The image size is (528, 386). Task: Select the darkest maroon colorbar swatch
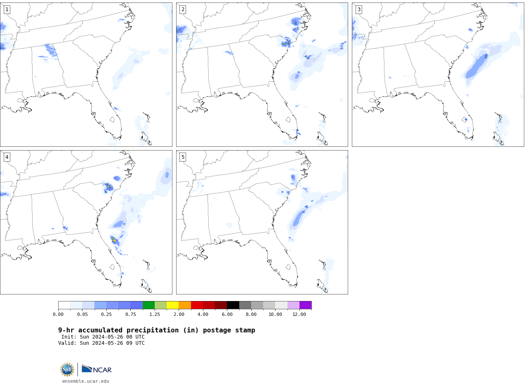click(x=221, y=305)
